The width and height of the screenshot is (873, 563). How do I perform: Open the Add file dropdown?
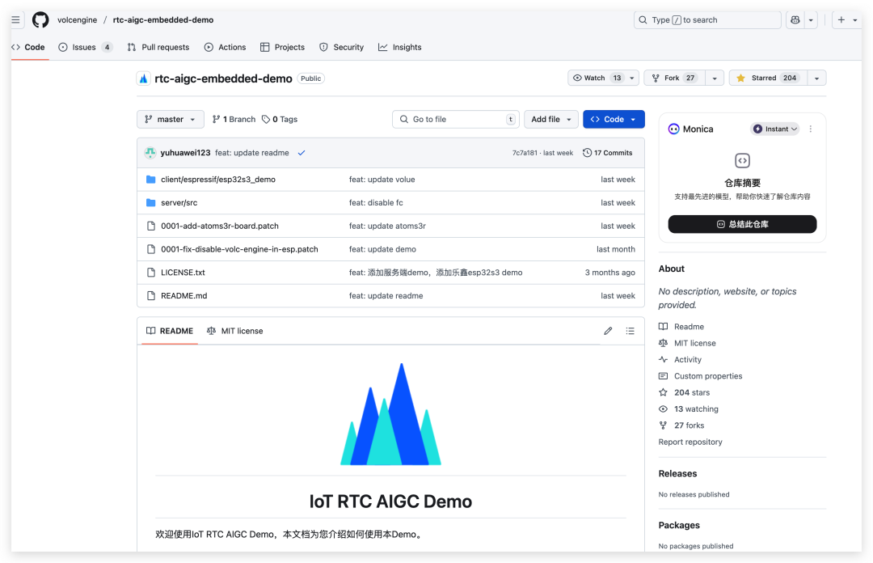point(551,119)
